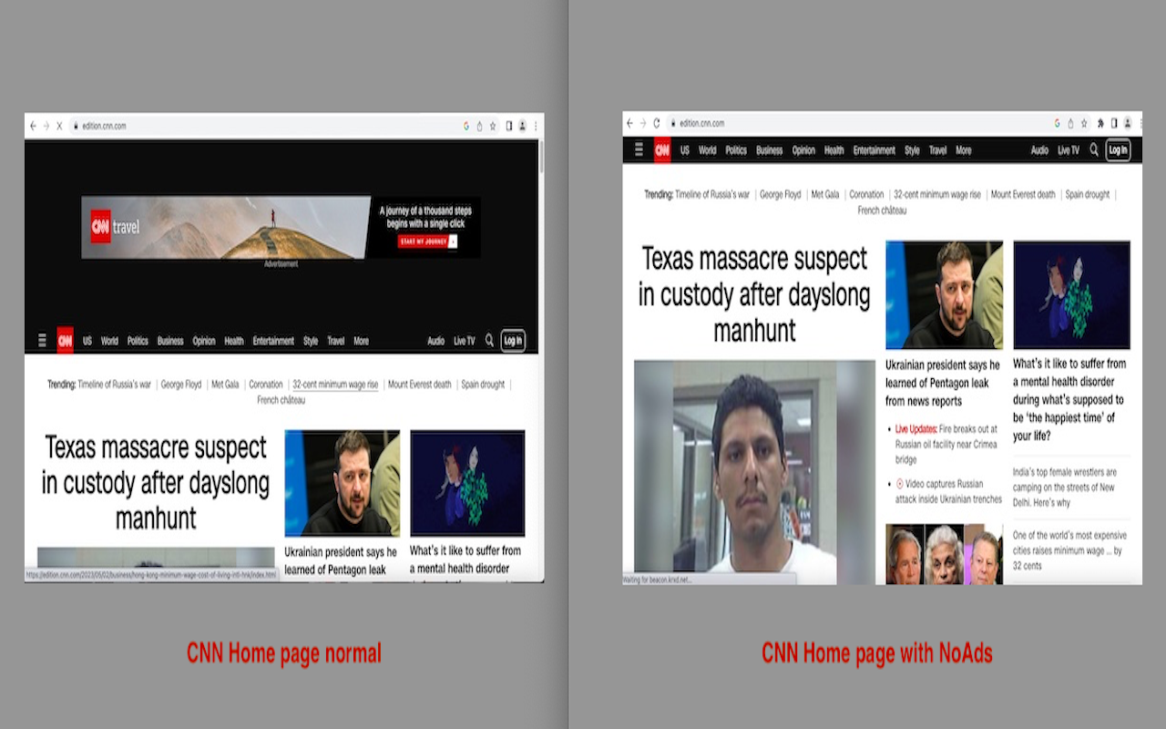Screen dimensions: 1166x729
Task: Site lock icon in left window address bar
Action: [x=76, y=126]
